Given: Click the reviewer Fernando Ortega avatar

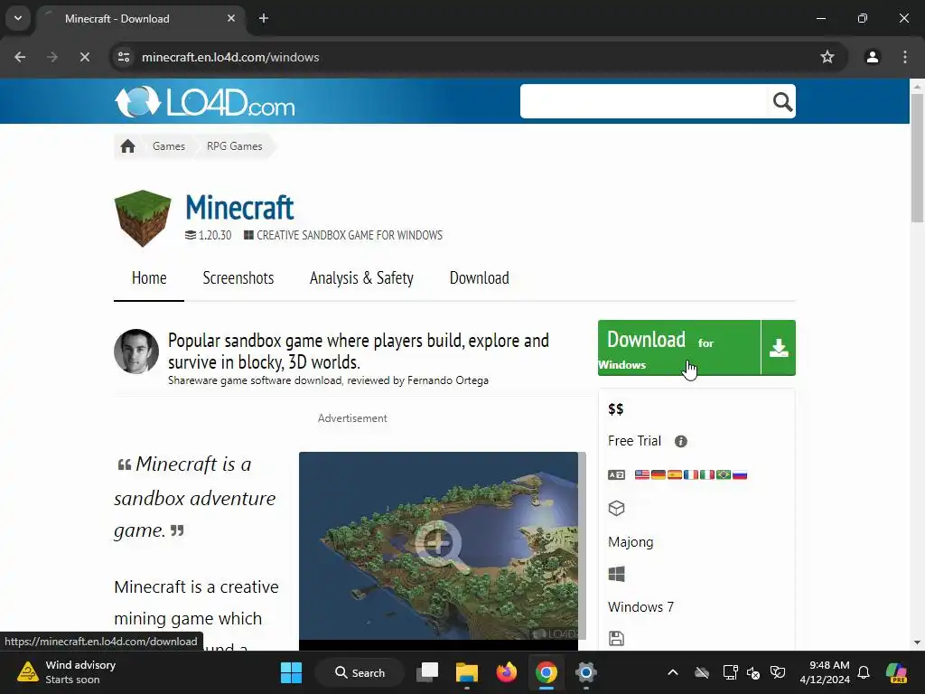Looking at the screenshot, I should tap(136, 352).
